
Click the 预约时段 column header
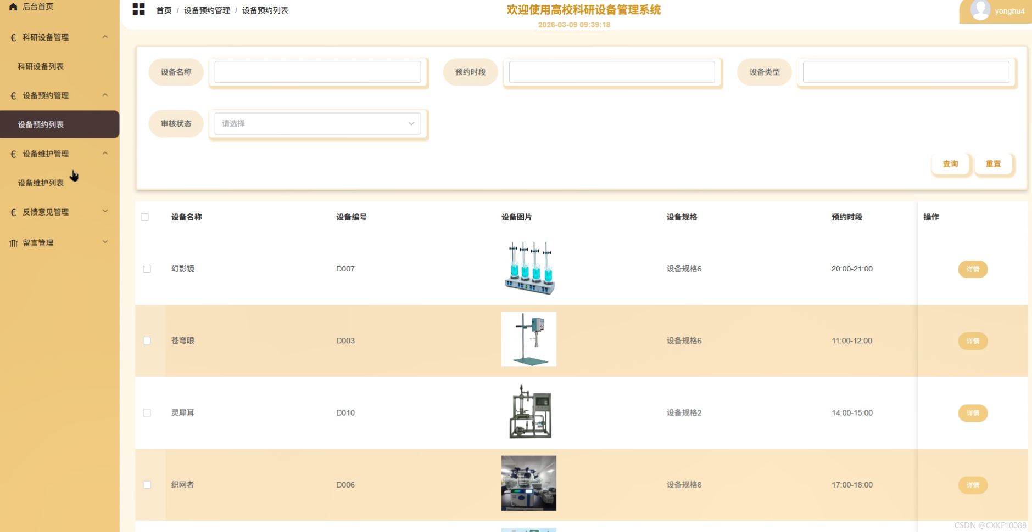846,217
